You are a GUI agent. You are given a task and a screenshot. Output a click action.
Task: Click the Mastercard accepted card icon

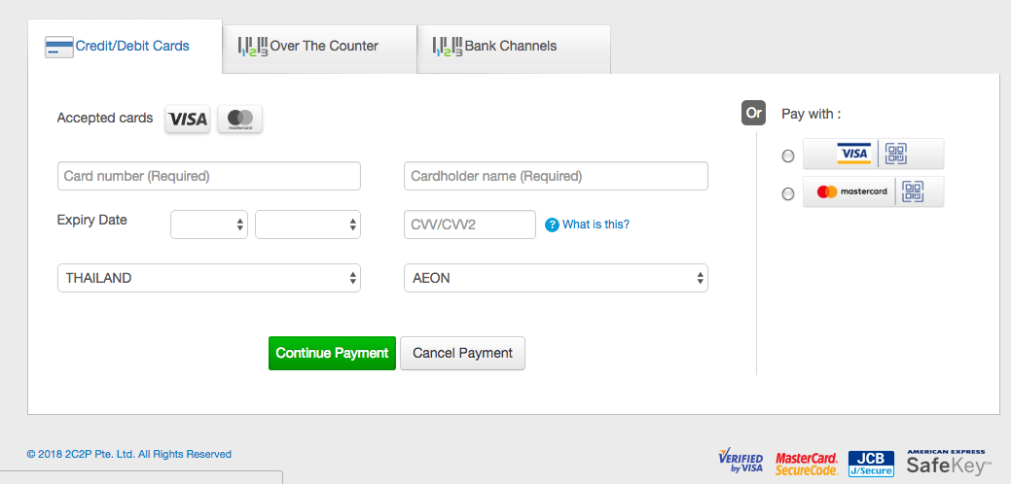[239, 119]
